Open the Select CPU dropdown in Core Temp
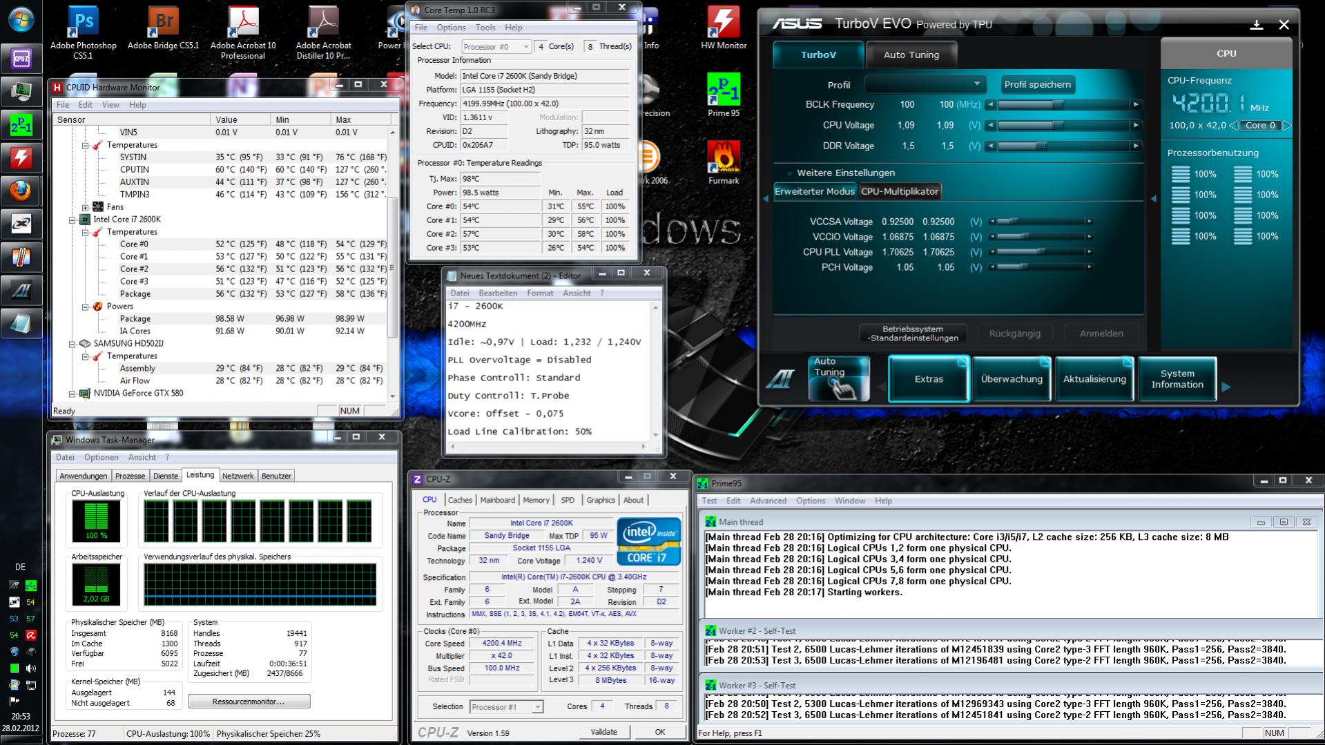This screenshot has width=1325, height=745. pyautogui.click(x=496, y=47)
